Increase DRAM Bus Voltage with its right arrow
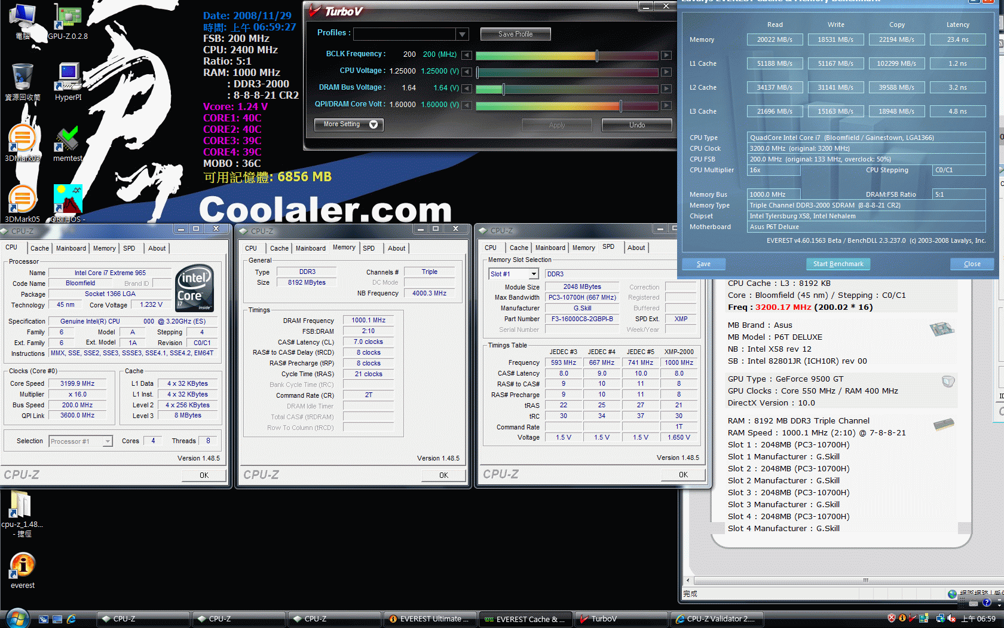 pyautogui.click(x=666, y=89)
